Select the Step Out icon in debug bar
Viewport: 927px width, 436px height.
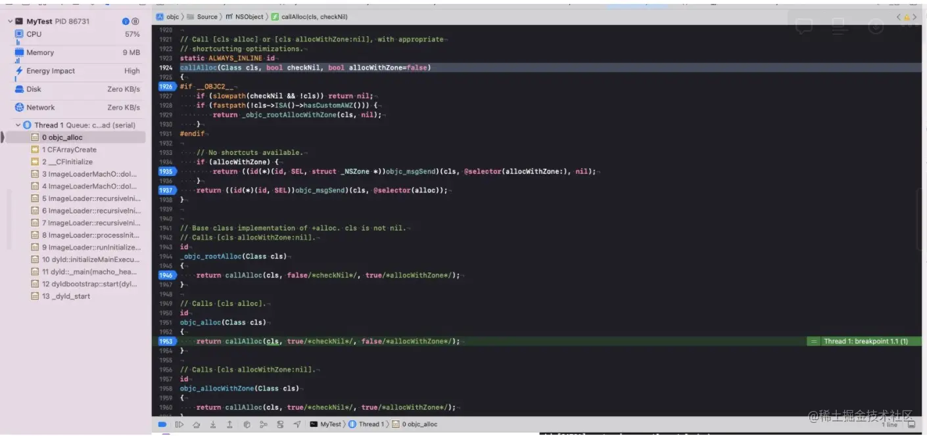tap(230, 424)
